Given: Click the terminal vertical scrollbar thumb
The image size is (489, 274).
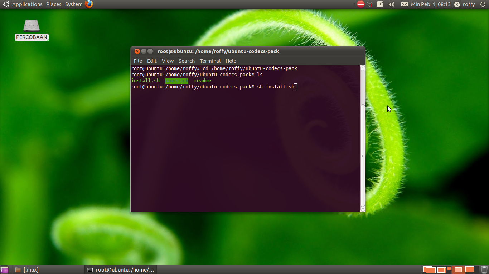Looking at the screenshot, I should (x=363, y=155).
